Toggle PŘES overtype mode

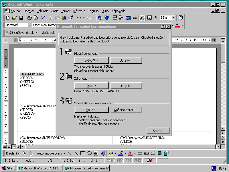click(138, 161)
